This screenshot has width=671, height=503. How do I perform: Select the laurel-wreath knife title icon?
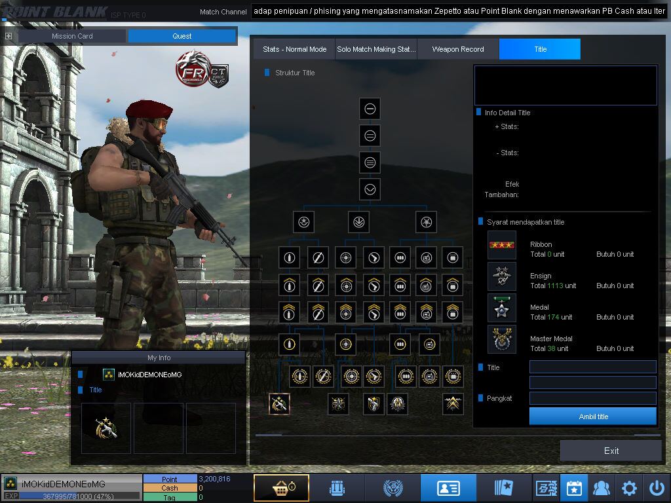[x=323, y=377]
